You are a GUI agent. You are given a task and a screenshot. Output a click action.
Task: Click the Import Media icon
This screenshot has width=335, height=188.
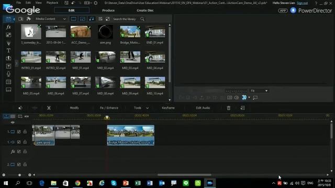point(21,19)
